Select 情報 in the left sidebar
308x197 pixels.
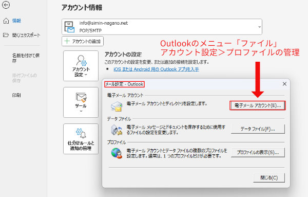pyautogui.click(x=16, y=21)
